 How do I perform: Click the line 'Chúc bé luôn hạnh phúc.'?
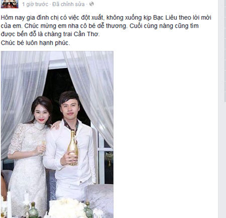(35, 43)
